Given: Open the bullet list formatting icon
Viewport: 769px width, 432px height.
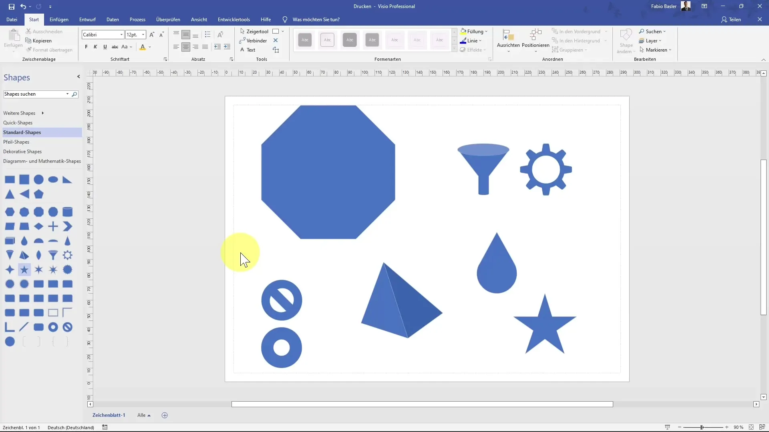Looking at the screenshot, I should (207, 35).
